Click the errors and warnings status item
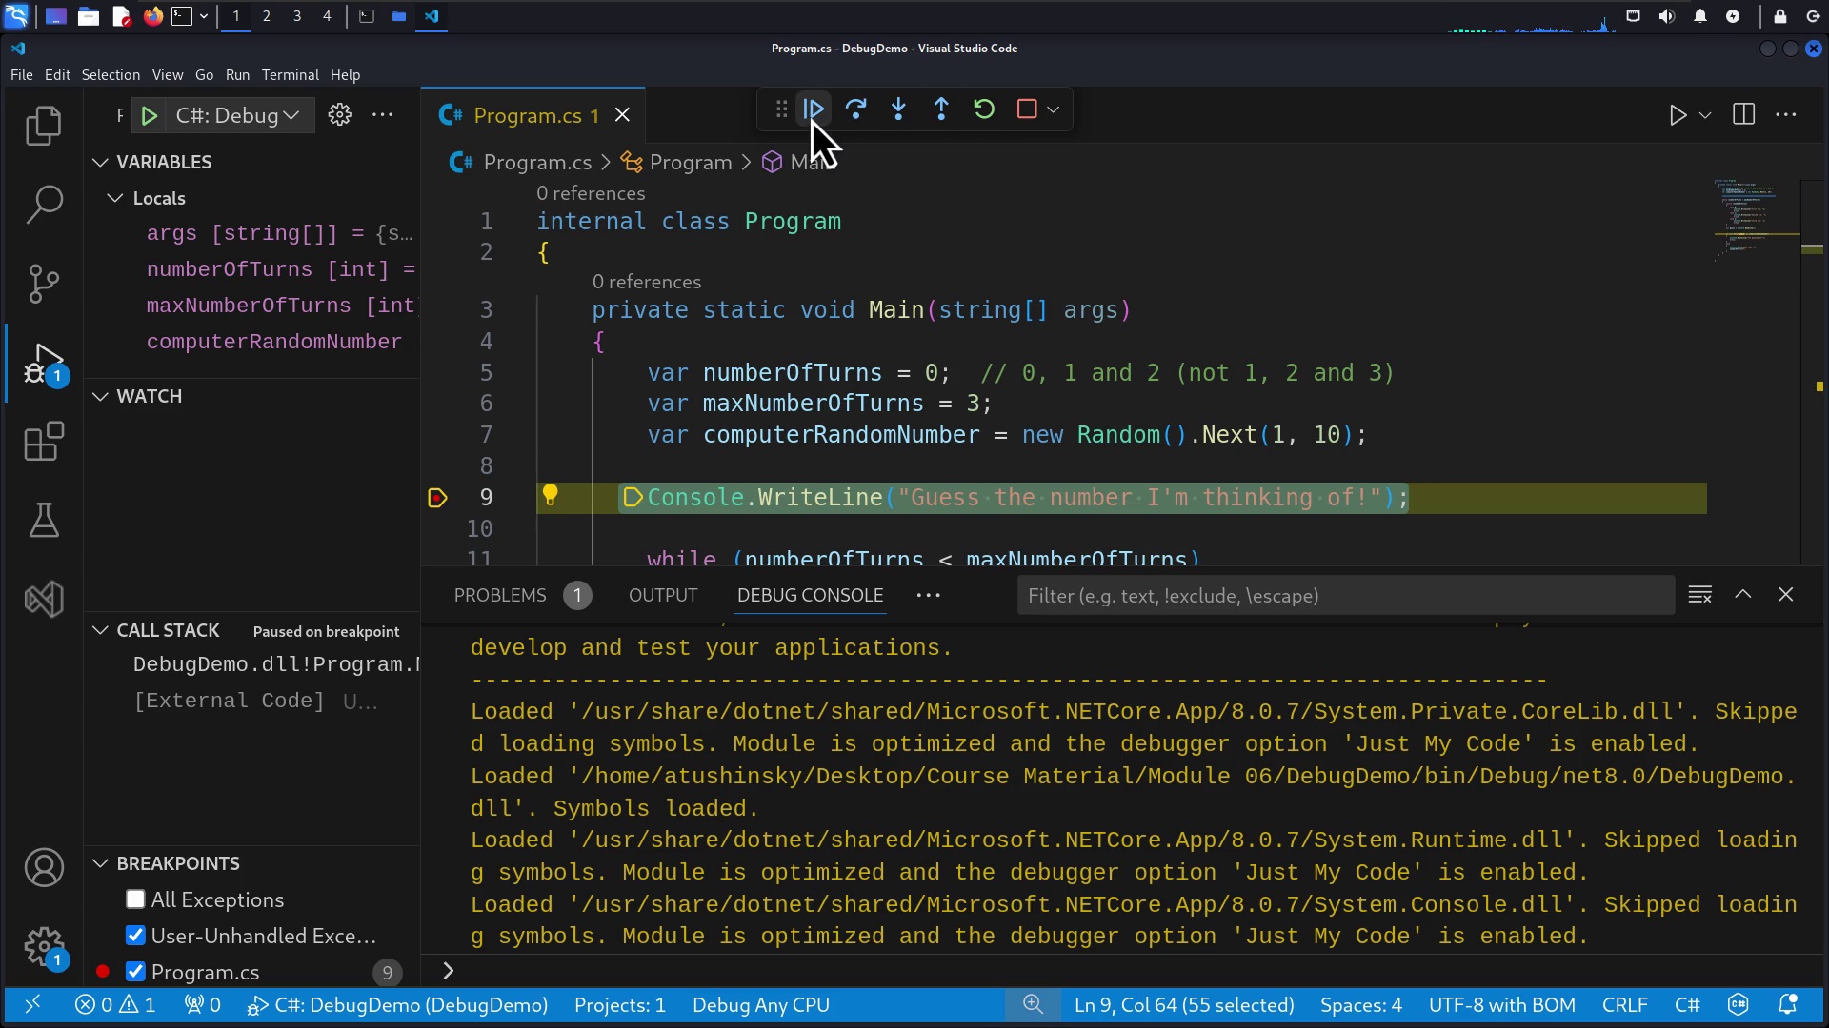This screenshot has height=1028, width=1829. pyautogui.click(x=115, y=1006)
